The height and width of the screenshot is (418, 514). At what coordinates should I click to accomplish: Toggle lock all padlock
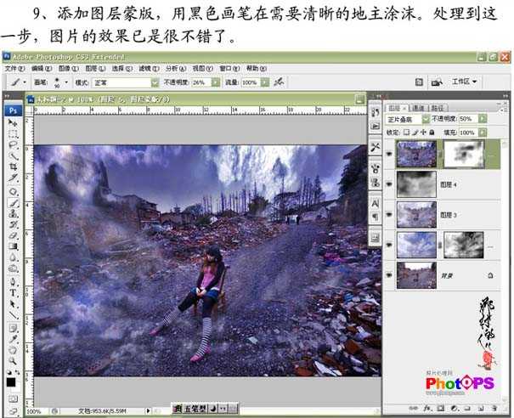[x=432, y=133]
